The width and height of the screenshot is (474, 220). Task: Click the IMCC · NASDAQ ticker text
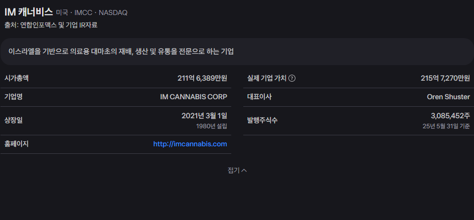click(101, 13)
